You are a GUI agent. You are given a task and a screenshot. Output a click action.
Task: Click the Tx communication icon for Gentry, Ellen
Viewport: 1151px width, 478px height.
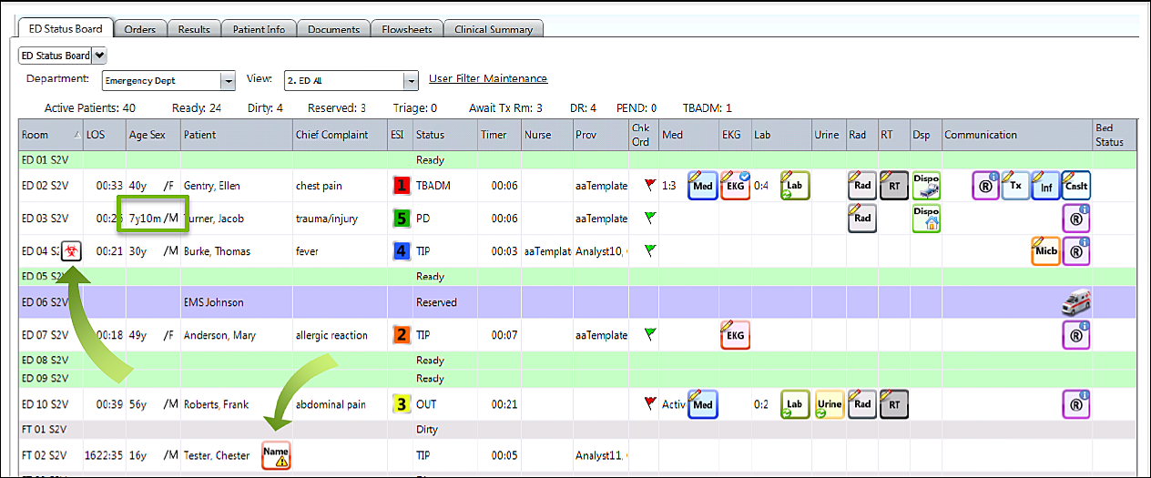1015,186
